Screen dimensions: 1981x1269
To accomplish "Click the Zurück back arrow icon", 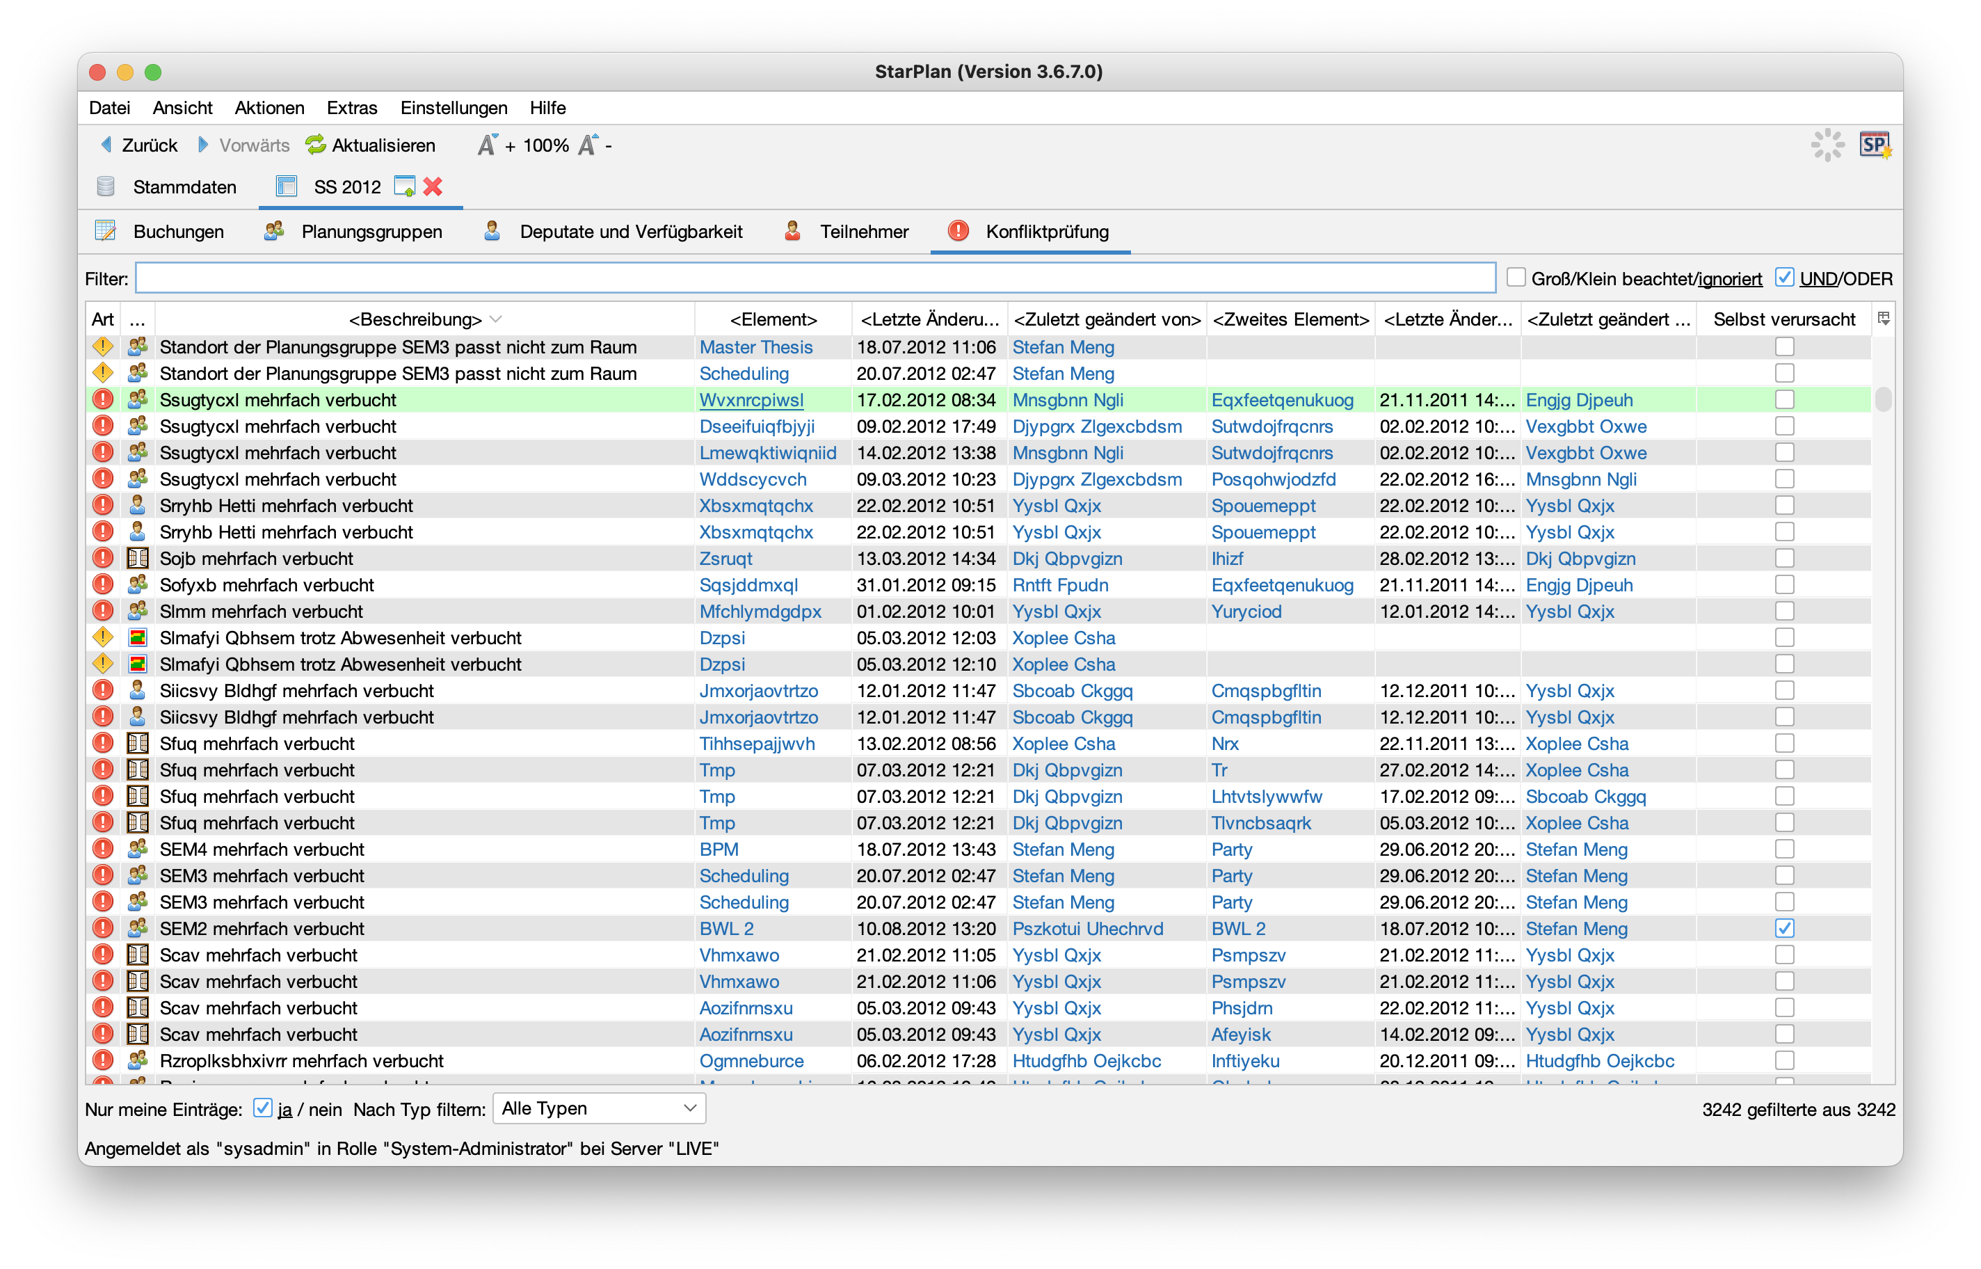I will pyautogui.click(x=106, y=145).
